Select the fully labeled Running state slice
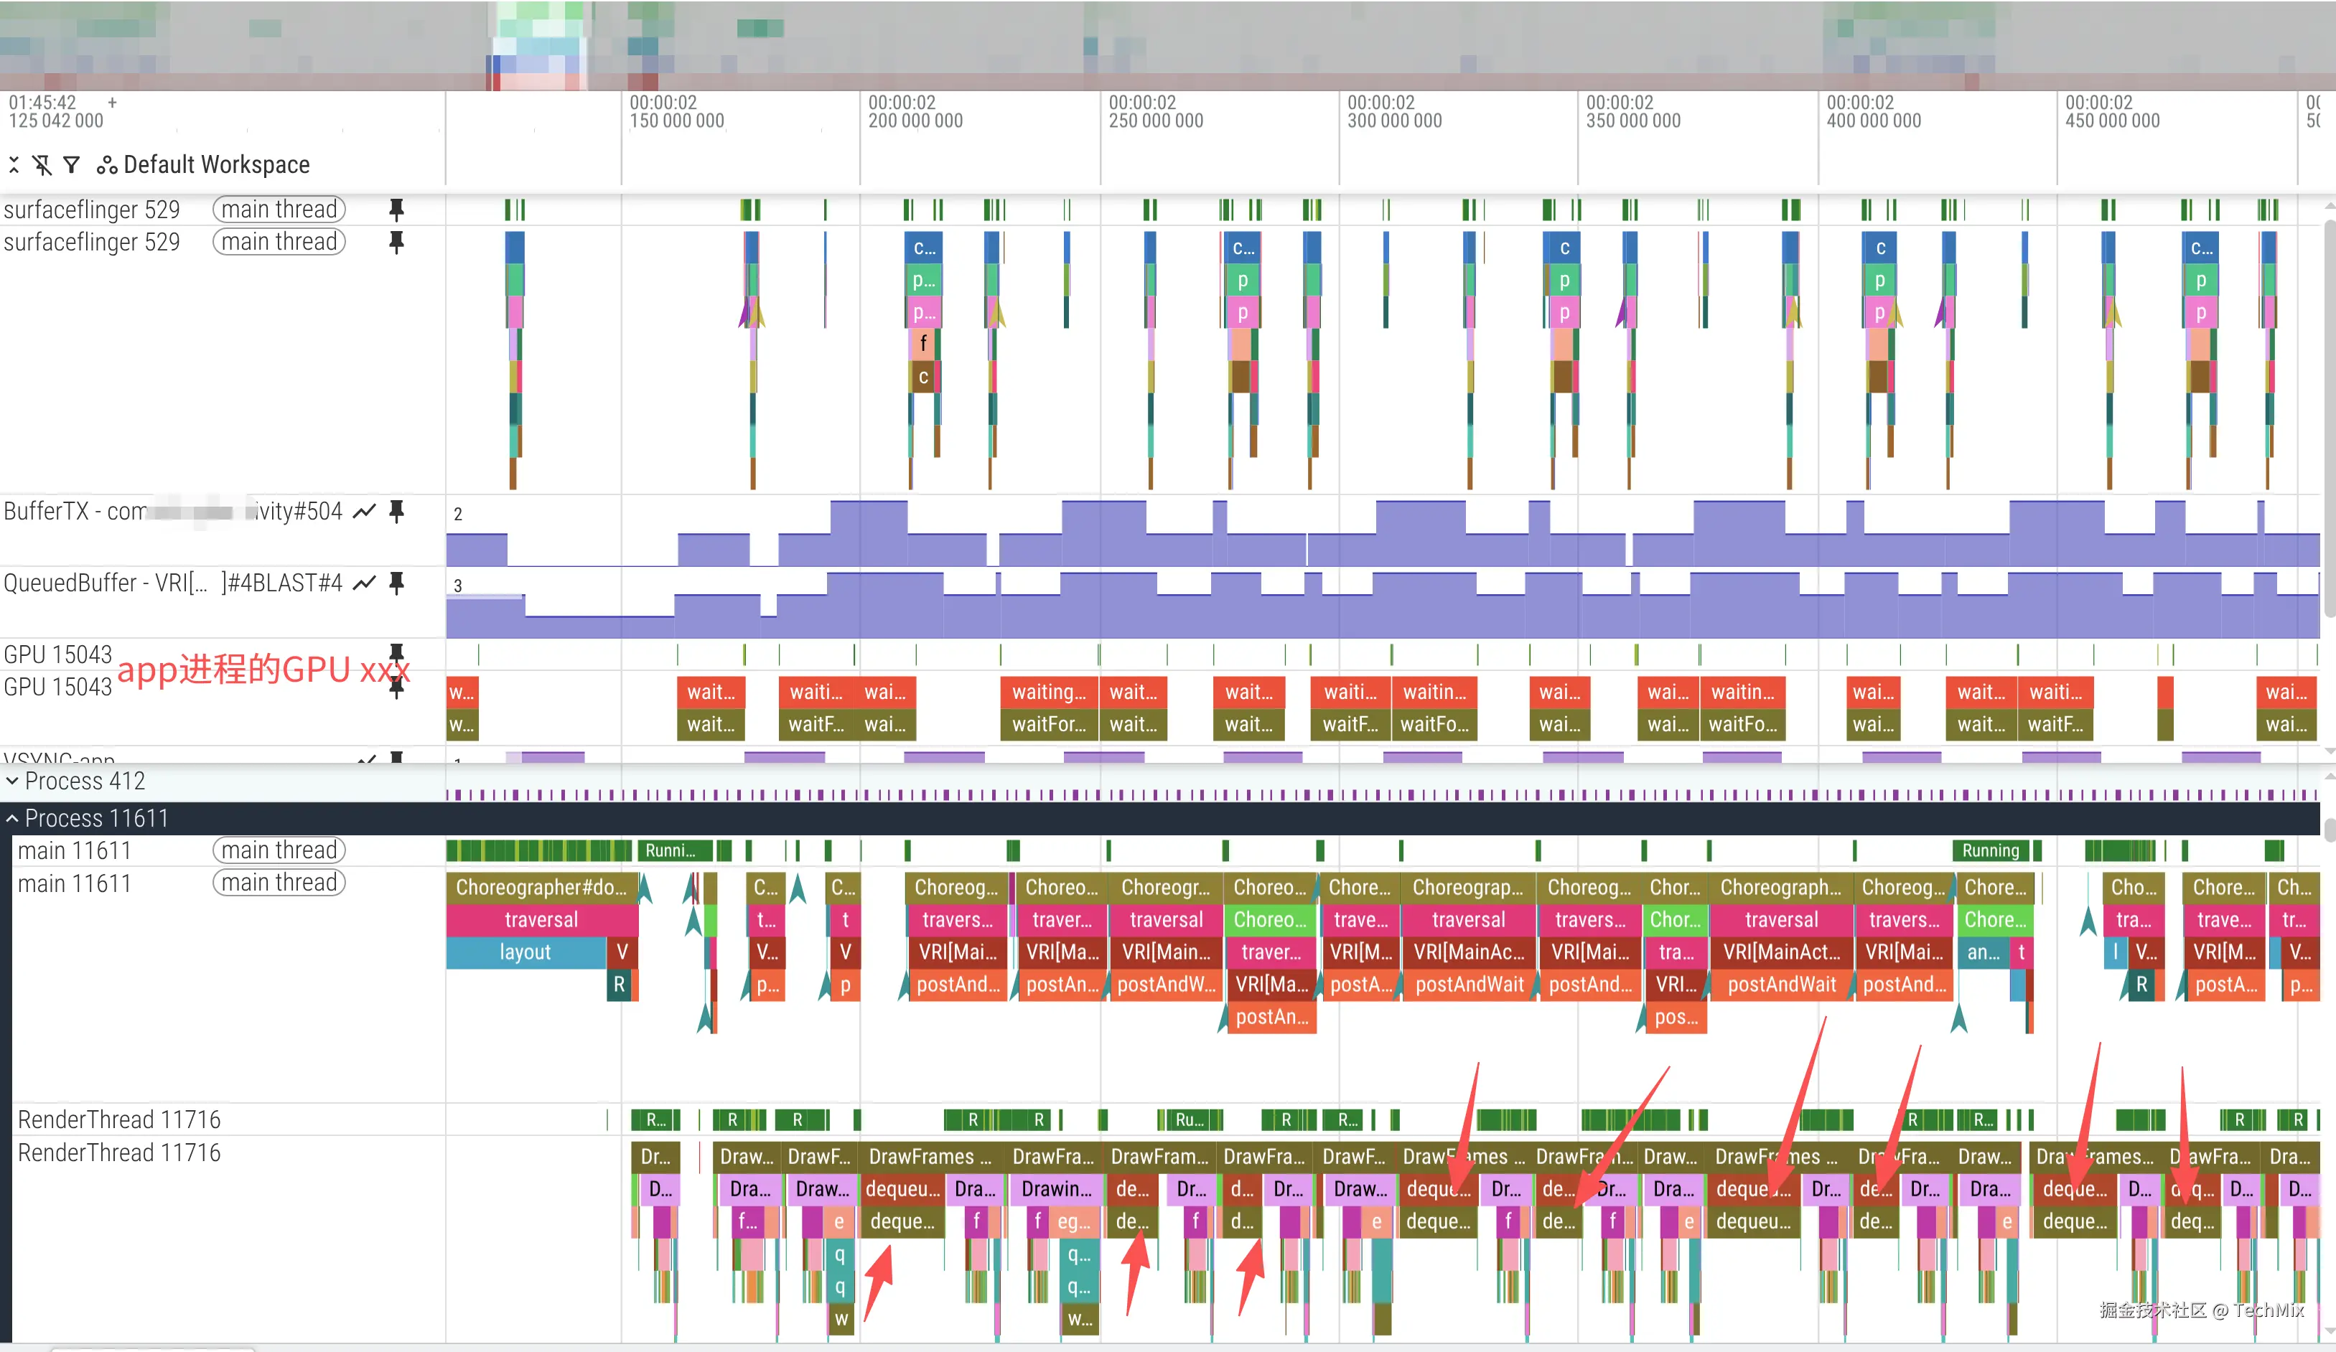The image size is (2336, 1352). [x=1990, y=850]
